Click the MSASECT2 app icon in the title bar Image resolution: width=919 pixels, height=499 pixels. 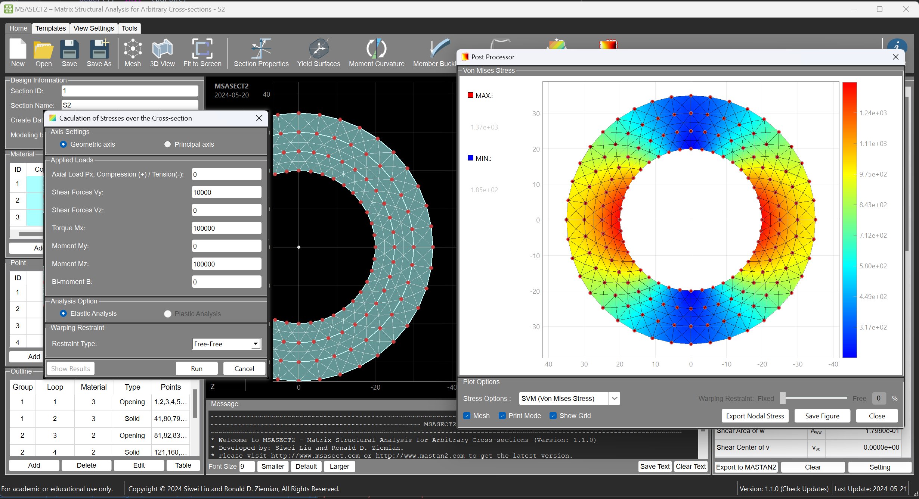pos(8,9)
